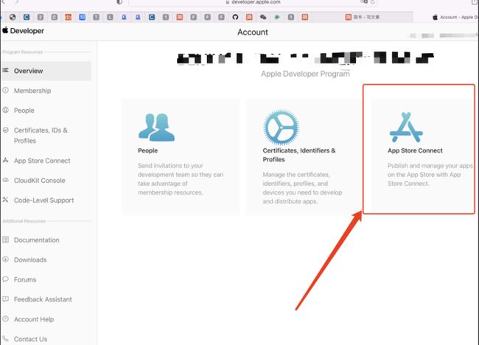The height and width of the screenshot is (345, 479).
Task: Click the Program Resources section heading
Action: tap(23, 52)
